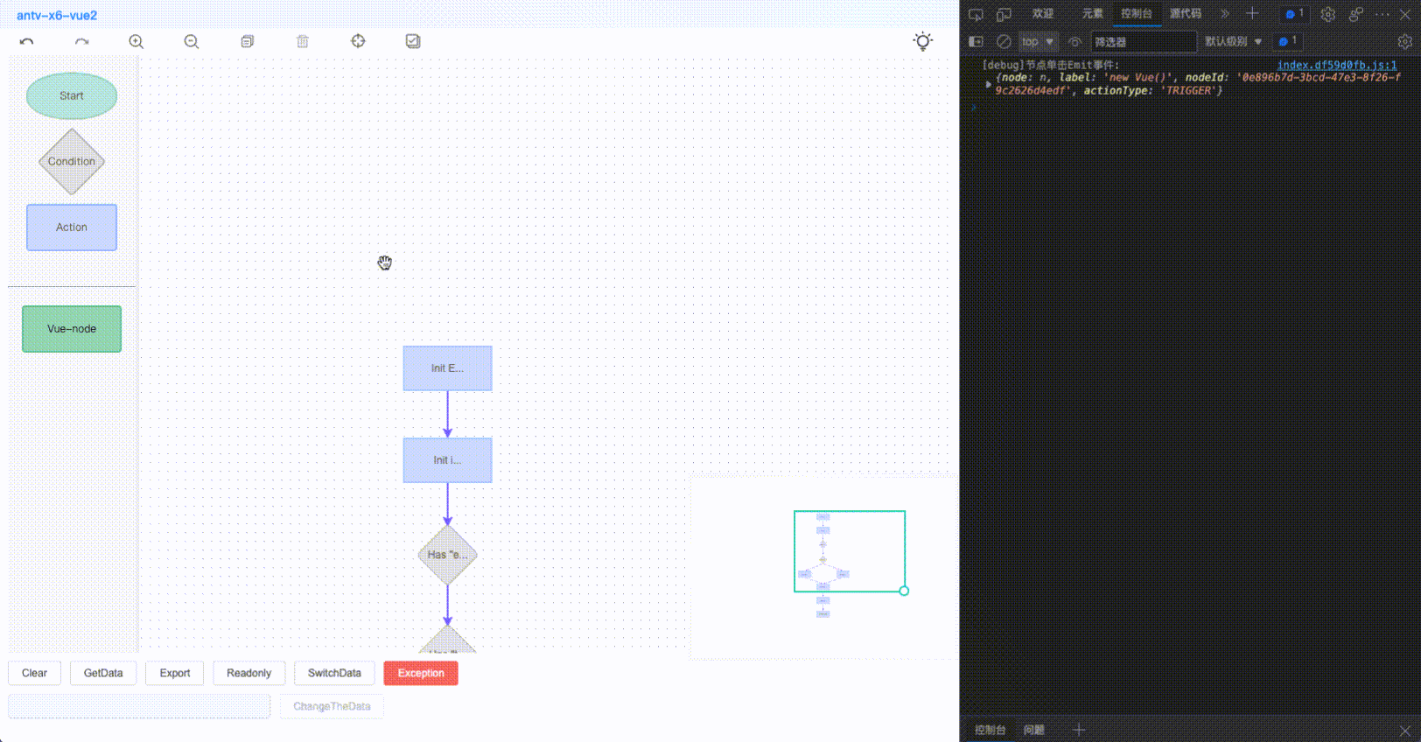The width and height of the screenshot is (1421, 742).
Task: Open the DevTools three-dot menu
Action: 1382,14
